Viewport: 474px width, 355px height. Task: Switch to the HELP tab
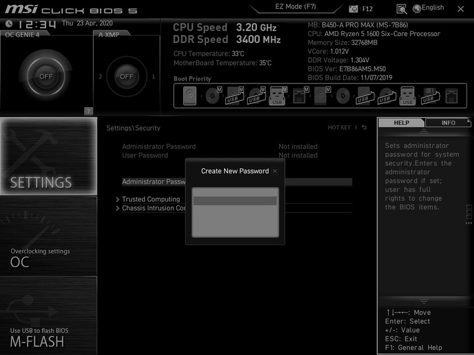401,123
